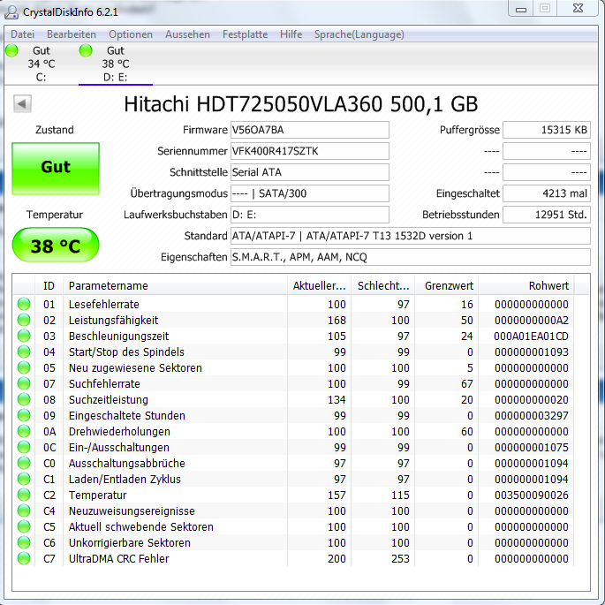Click current value 168 in Leistungsfähigkeit row
Image resolution: width=605 pixels, height=605 pixels.
click(x=337, y=321)
